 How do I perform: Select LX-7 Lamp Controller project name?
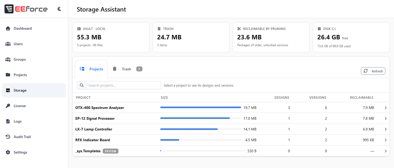click(x=94, y=129)
